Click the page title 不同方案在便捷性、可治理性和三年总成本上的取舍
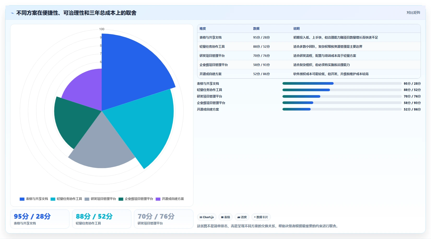Screen dimensions: 431x239 76,13
